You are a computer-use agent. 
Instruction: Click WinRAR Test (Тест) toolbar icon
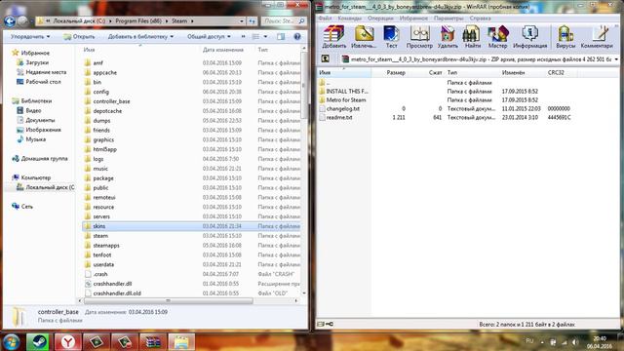391,37
